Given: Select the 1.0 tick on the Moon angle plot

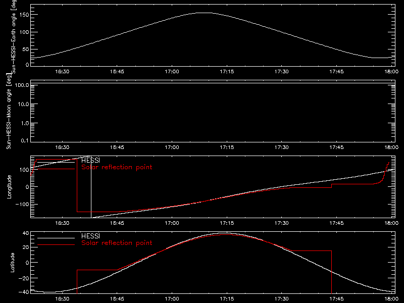Looking at the screenshot, I should [25, 123].
